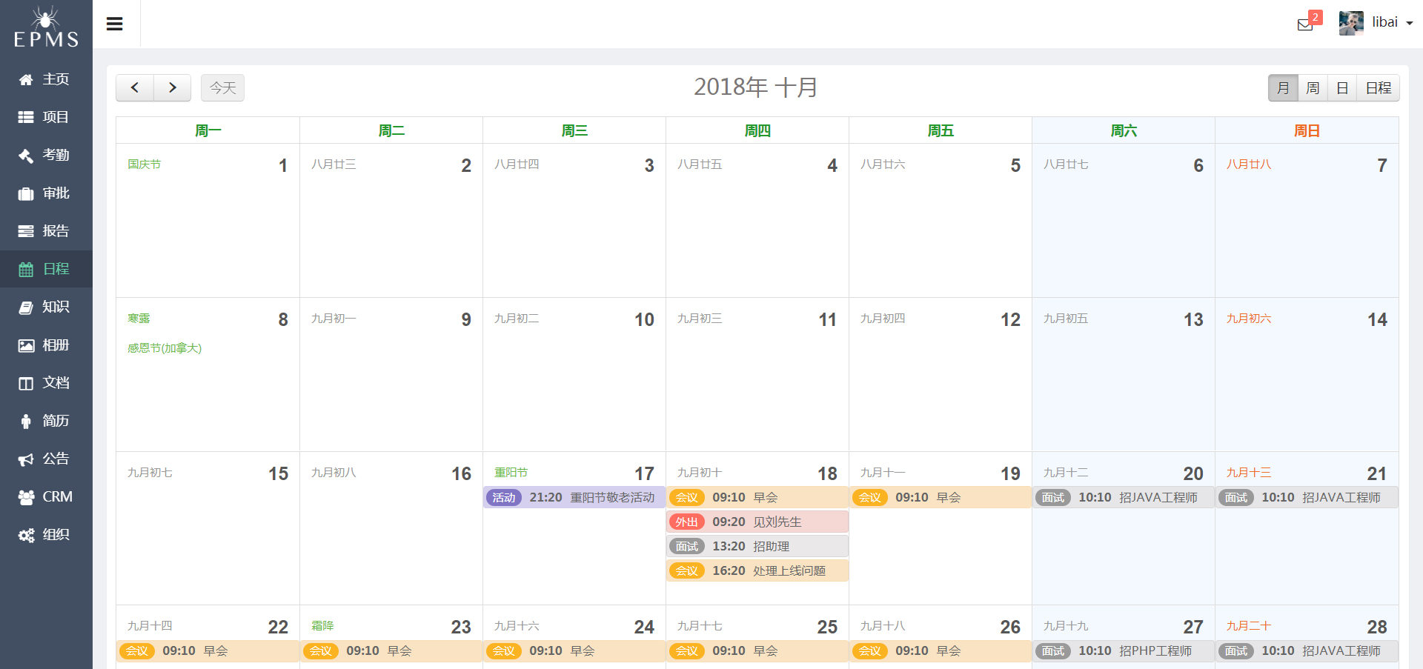The image size is (1423, 669).
Task: Click the 周一 column header
Action: 208,130
